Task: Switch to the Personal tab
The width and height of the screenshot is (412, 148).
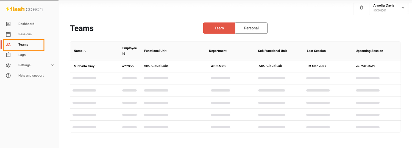Action: pos(251,28)
